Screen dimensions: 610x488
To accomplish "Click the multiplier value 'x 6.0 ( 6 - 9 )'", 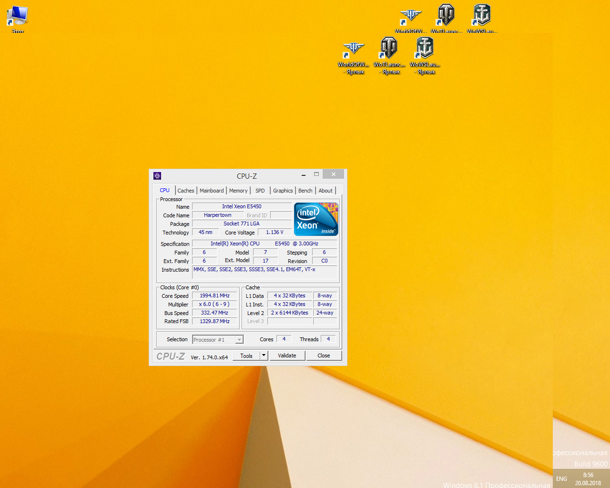I will point(214,304).
